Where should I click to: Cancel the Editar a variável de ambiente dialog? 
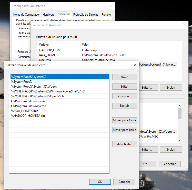tap(124, 182)
